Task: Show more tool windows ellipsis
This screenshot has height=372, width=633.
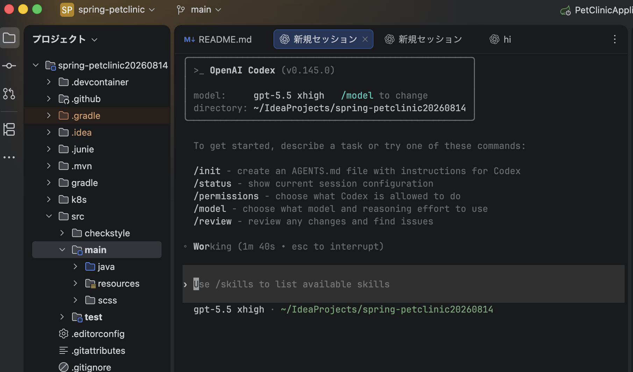Action: click(x=9, y=157)
